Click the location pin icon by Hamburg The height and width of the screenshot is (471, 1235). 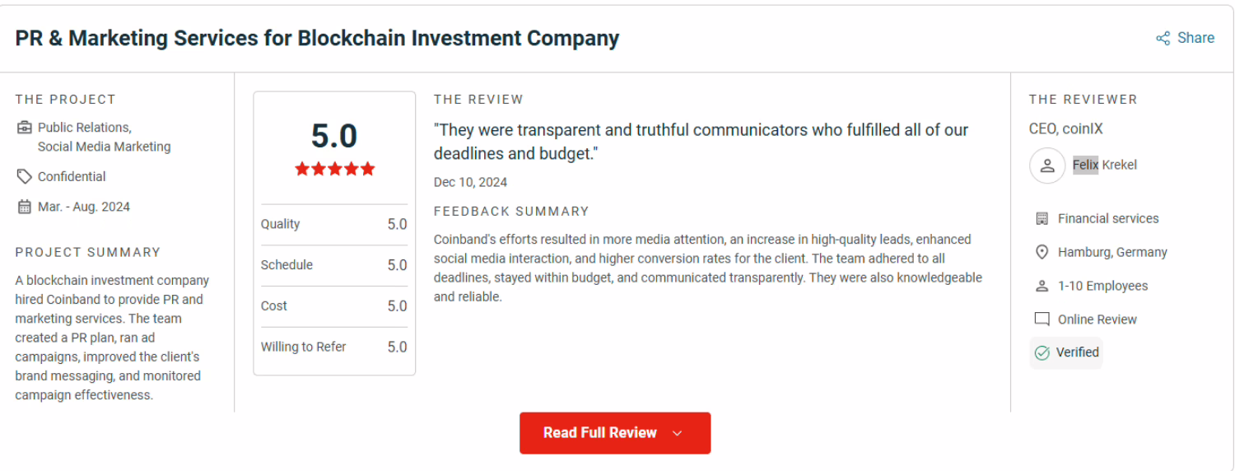click(x=1042, y=253)
